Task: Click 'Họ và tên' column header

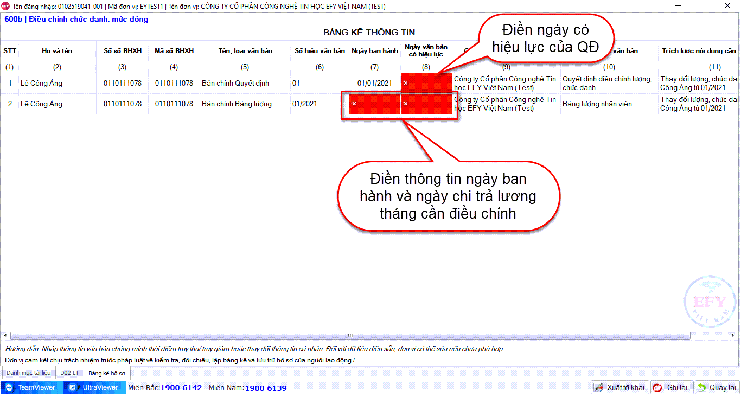Action: [x=57, y=51]
